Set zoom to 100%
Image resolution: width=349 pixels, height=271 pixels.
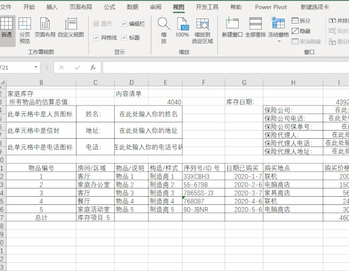(182, 29)
